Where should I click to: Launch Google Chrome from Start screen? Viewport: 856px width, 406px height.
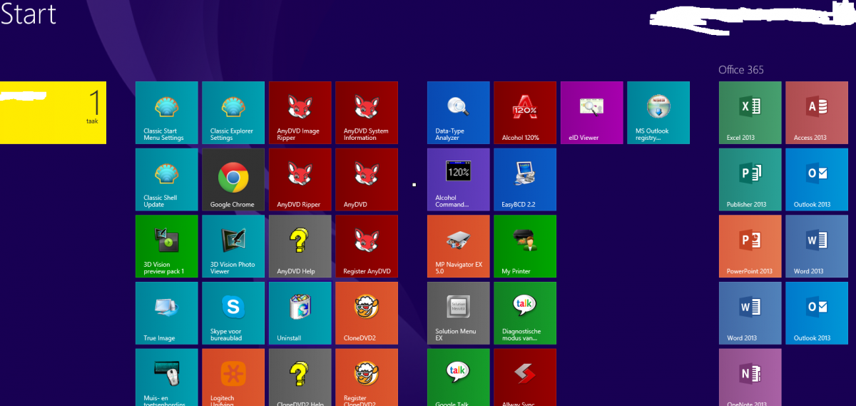[x=233, y=180]
